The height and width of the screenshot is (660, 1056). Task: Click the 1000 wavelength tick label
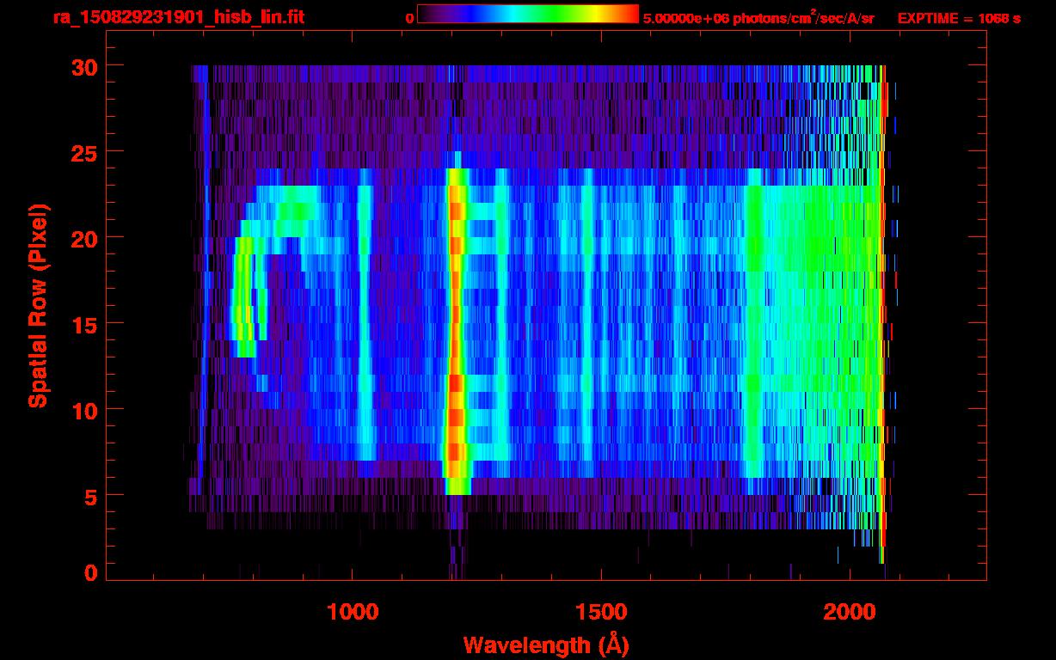tap(352, 611)
